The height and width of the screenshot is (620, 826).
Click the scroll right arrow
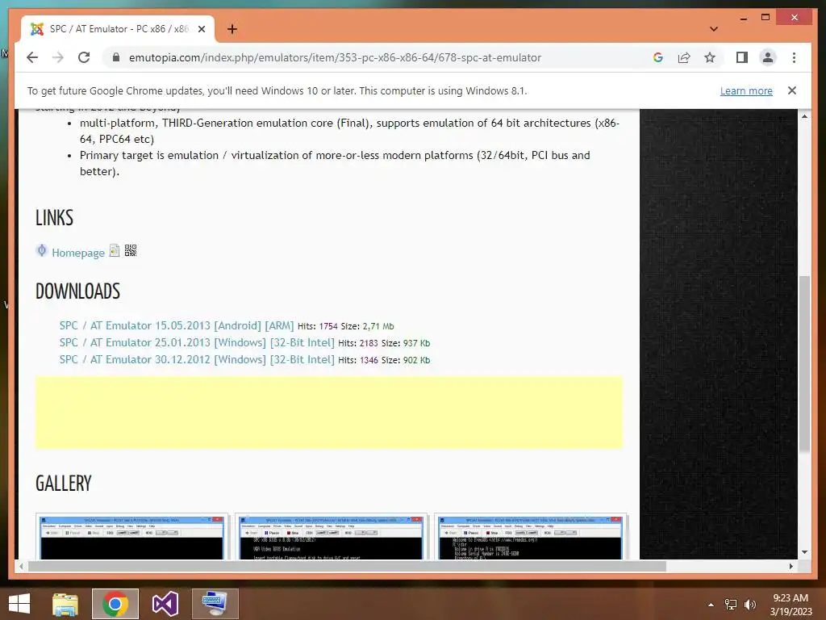(x=791, y=566)
